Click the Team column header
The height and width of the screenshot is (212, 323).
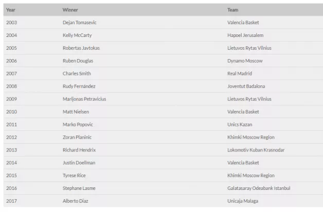[232, 10]
